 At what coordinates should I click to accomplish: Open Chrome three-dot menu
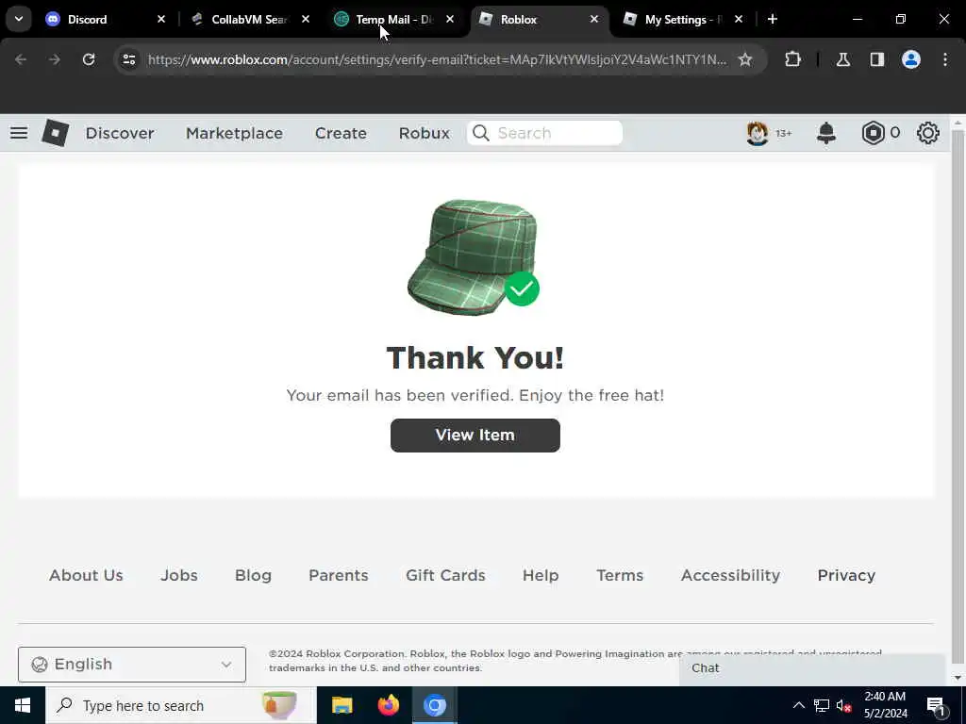(945, 59)
